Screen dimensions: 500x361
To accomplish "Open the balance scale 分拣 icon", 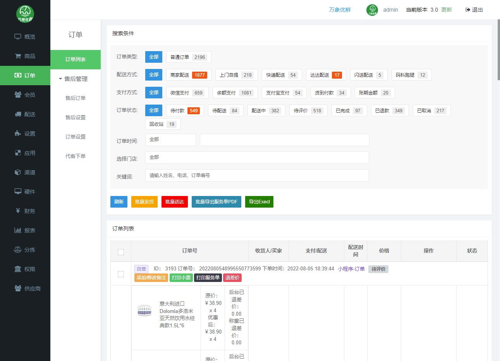I will [x=18, y=250].
